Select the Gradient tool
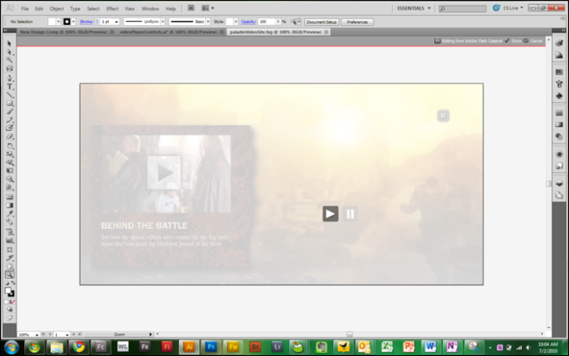Screen dimensions: 569x356 point(10,206)
